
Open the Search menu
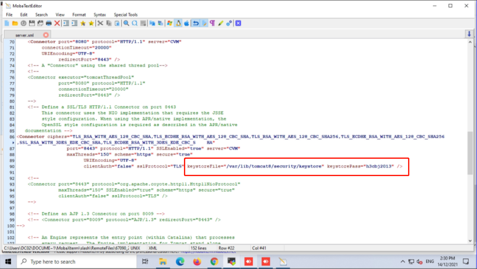coord(41,15)
